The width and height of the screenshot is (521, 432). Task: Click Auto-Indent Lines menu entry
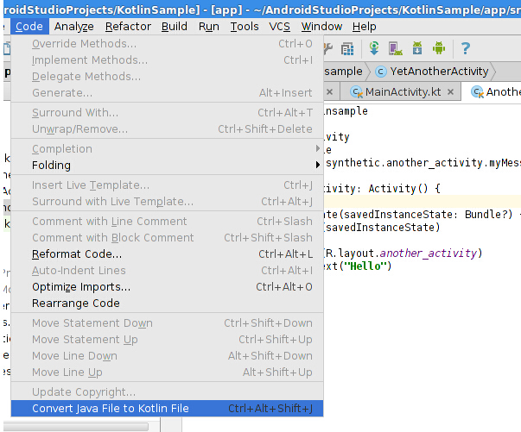click(167, 271)
